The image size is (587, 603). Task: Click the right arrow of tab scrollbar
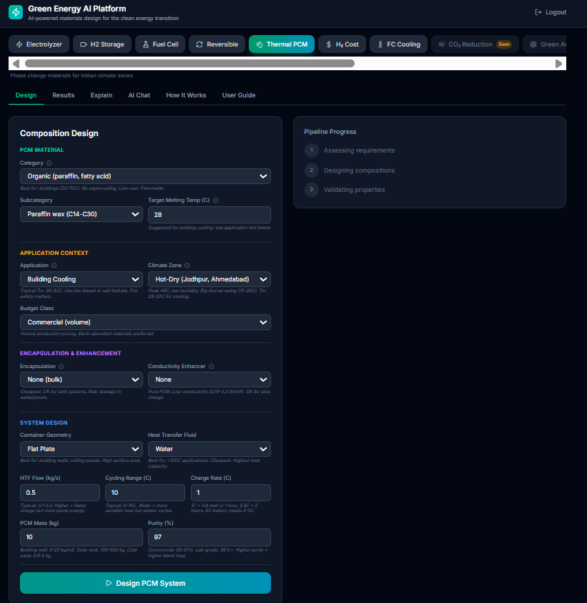pos(558,64)
